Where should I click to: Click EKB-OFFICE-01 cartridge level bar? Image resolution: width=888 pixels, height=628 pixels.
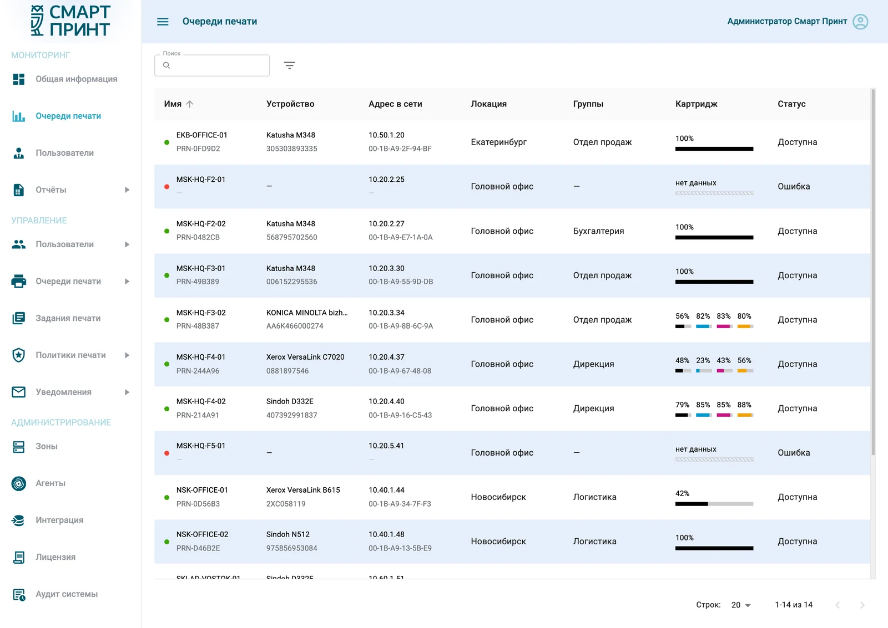coord(714,149)
